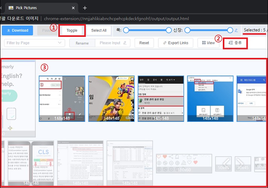The image size is (268, 188).
Task: Click the Rename button
Action: point(82,43)
